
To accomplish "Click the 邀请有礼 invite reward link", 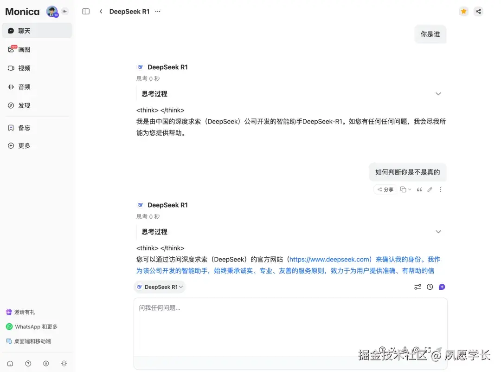I will [x=21, y=312].
